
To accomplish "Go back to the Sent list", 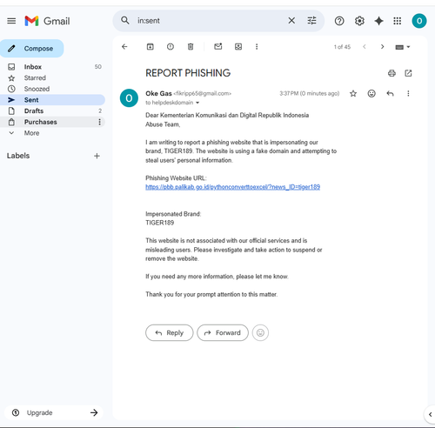I will click(x=124, y=47).
